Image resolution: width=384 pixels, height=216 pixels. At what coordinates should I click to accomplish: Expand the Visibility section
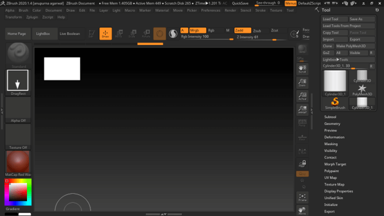click(331, 151)
